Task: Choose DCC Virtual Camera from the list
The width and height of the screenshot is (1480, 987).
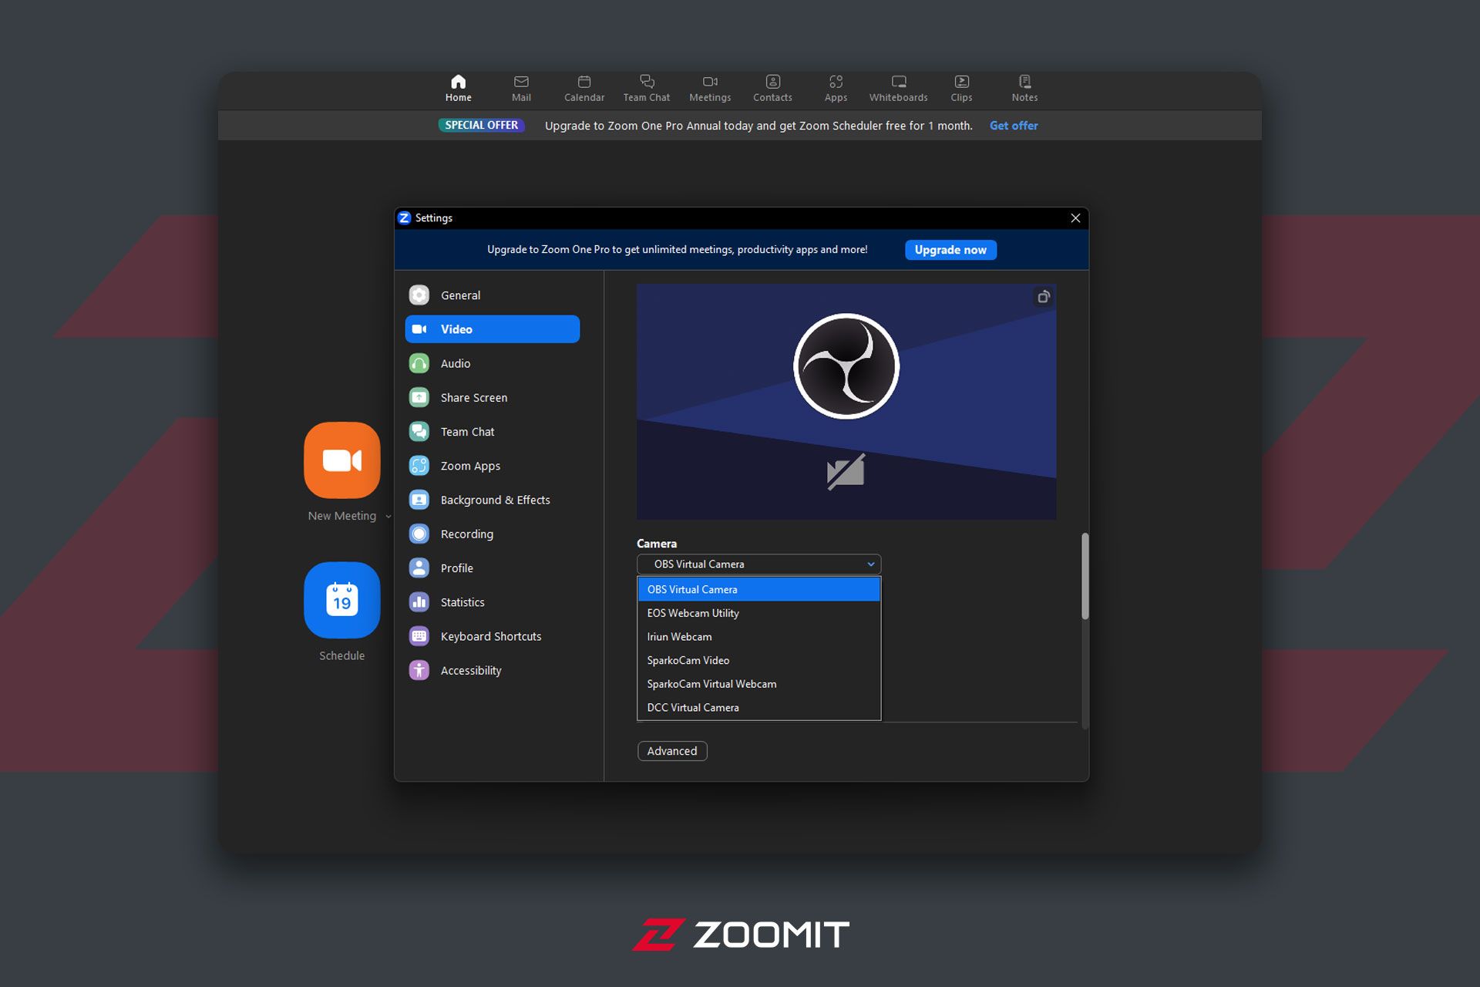Action: 758,707
